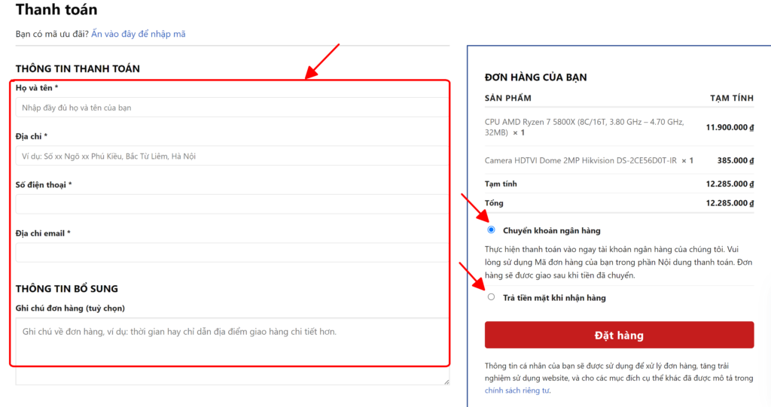
Task: Click the 'Số điện thoại *' field label
Action: click(44, 184)
